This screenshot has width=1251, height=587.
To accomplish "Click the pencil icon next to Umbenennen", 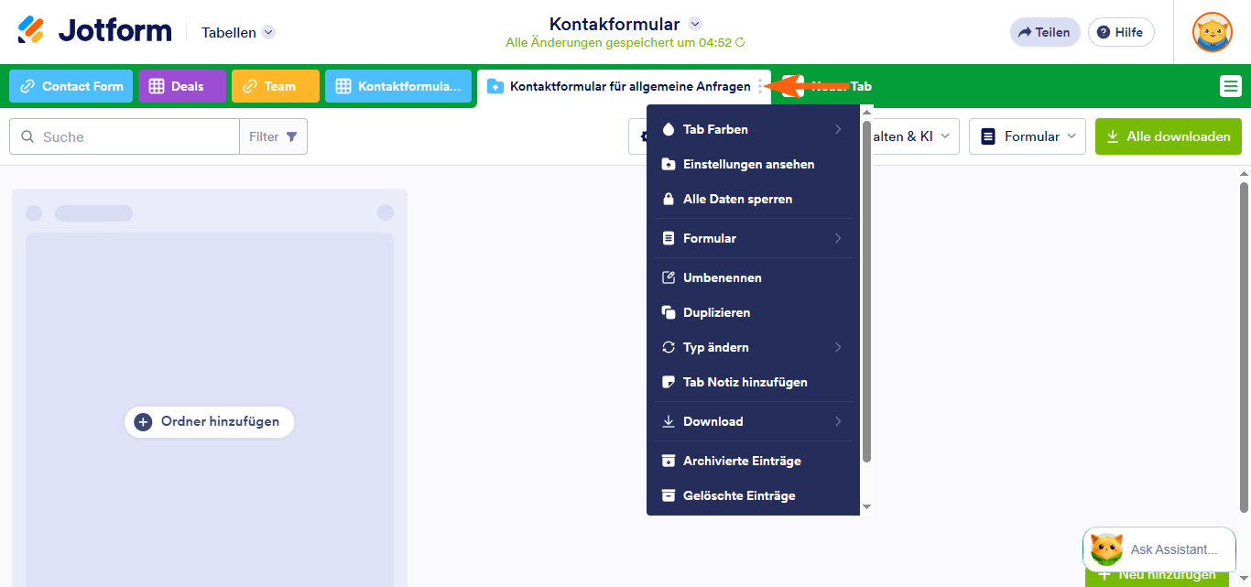I will point(669,277).
